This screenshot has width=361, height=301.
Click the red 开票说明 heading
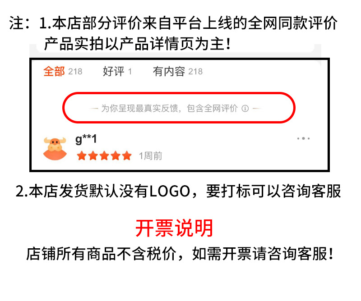(x=174, y=228)
